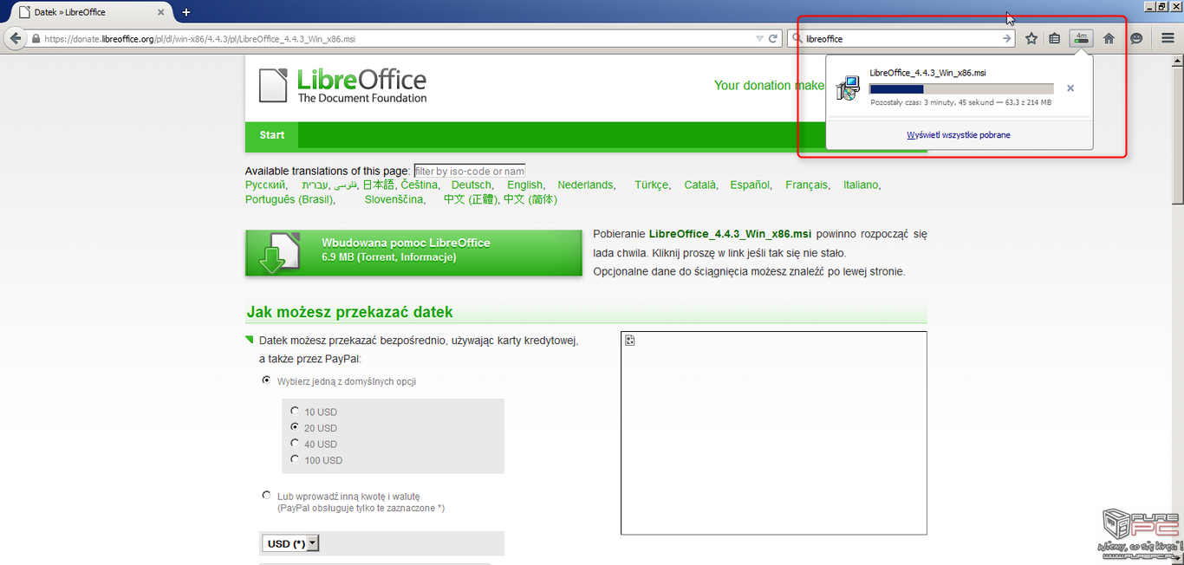Choose the 40 USD donation amount
This screenshot has width=1184, height=565.
295,444
